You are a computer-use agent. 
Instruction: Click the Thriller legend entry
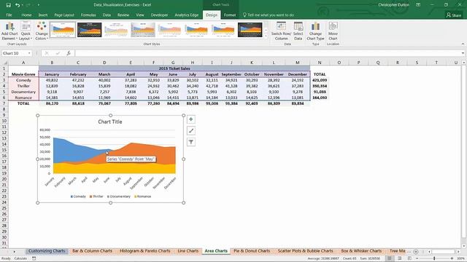coord(96,196)
